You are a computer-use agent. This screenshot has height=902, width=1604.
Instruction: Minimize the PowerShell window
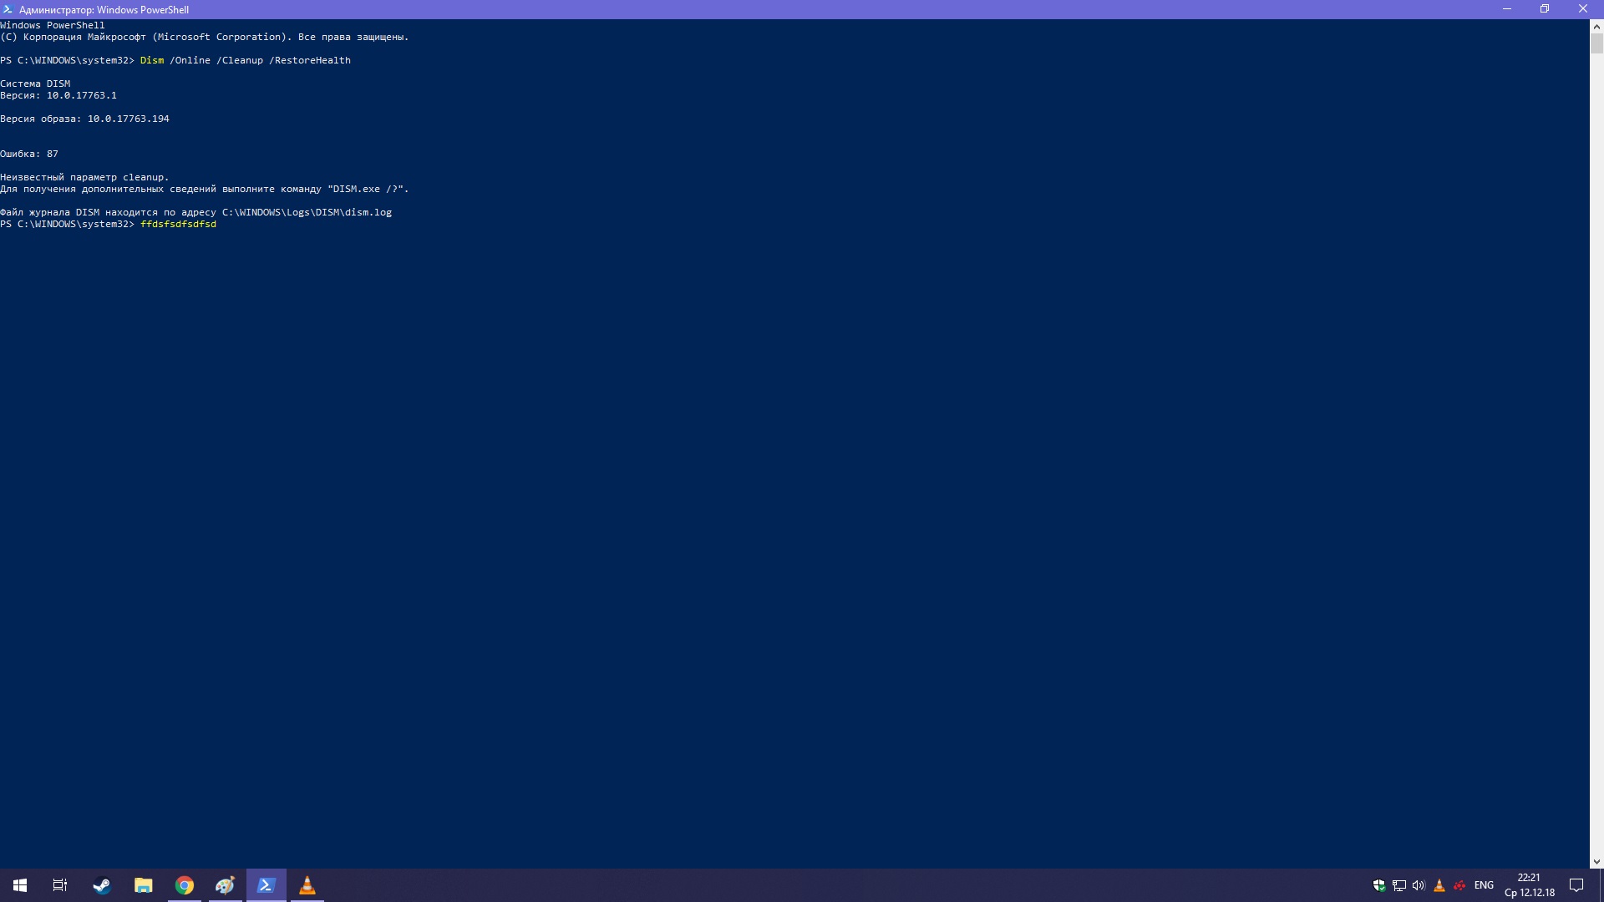(1507, 9)
